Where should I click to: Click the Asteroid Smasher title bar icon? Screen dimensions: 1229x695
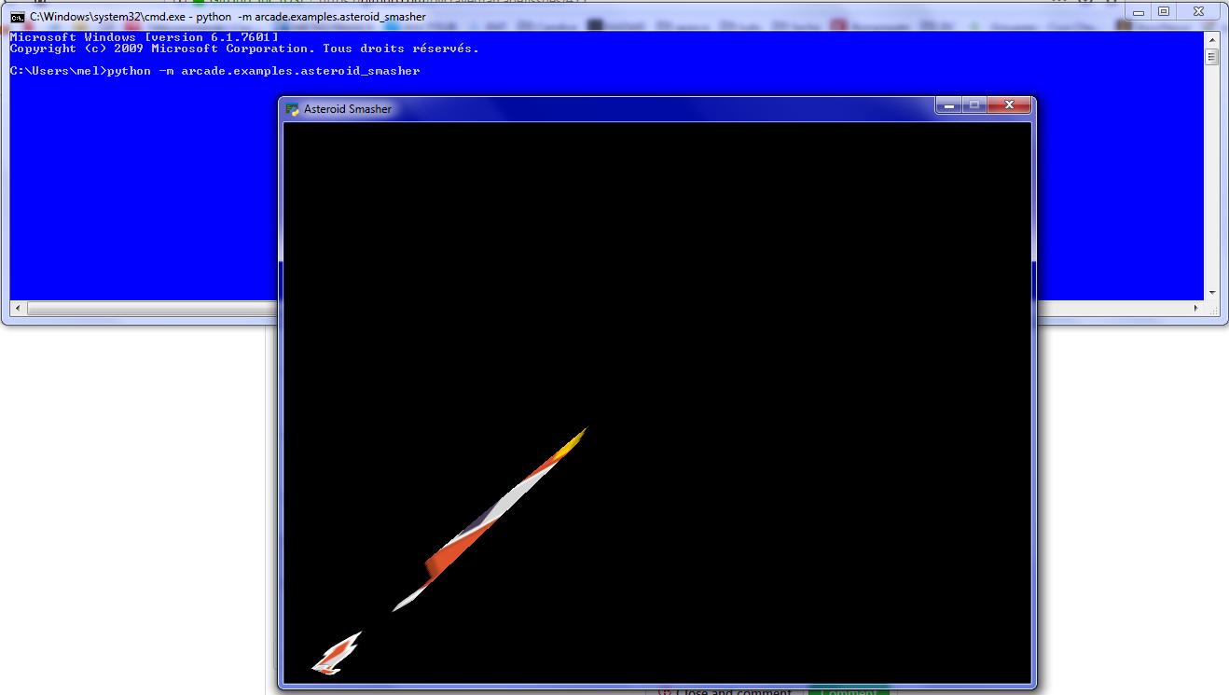290,108
